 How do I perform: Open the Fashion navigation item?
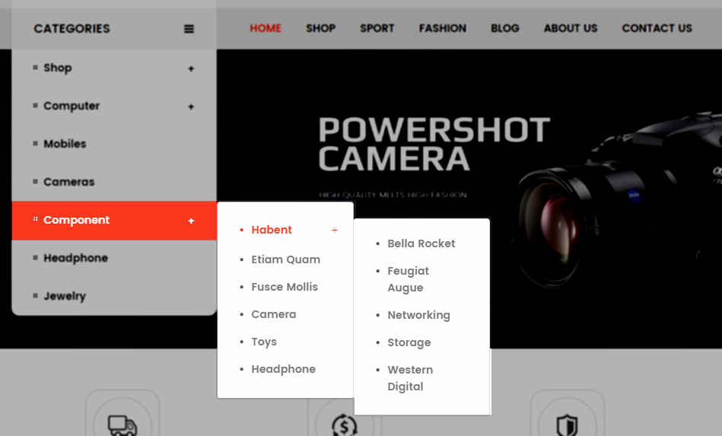[x=443, y=29]
